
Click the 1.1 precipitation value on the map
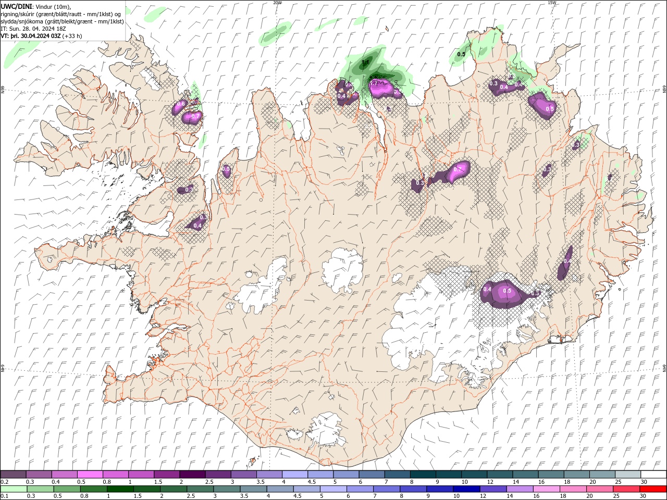[365, 63]
